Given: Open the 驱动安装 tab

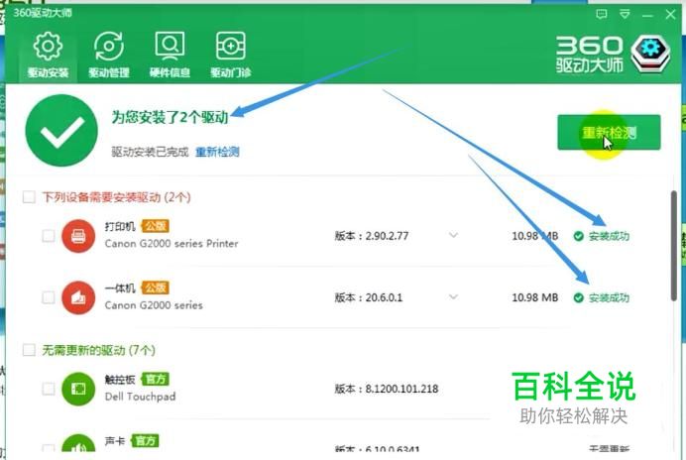Looking at the screenshot, I should [x=48, y=55].
